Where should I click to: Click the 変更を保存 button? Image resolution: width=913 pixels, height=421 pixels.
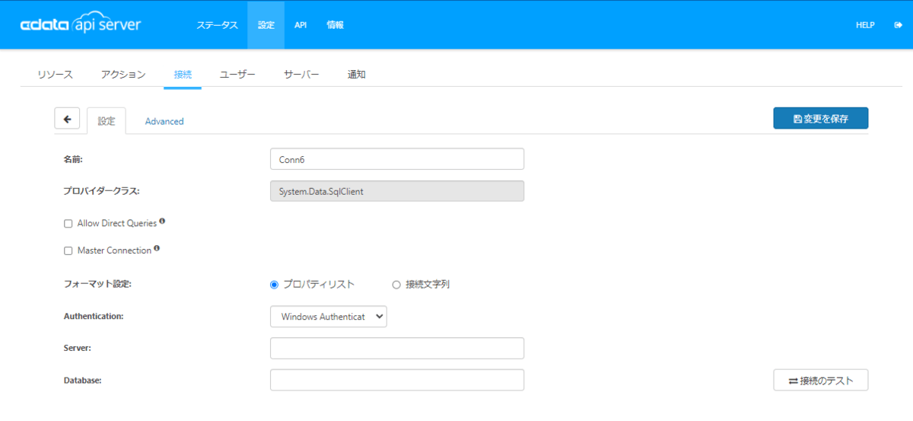pos(820,119)
